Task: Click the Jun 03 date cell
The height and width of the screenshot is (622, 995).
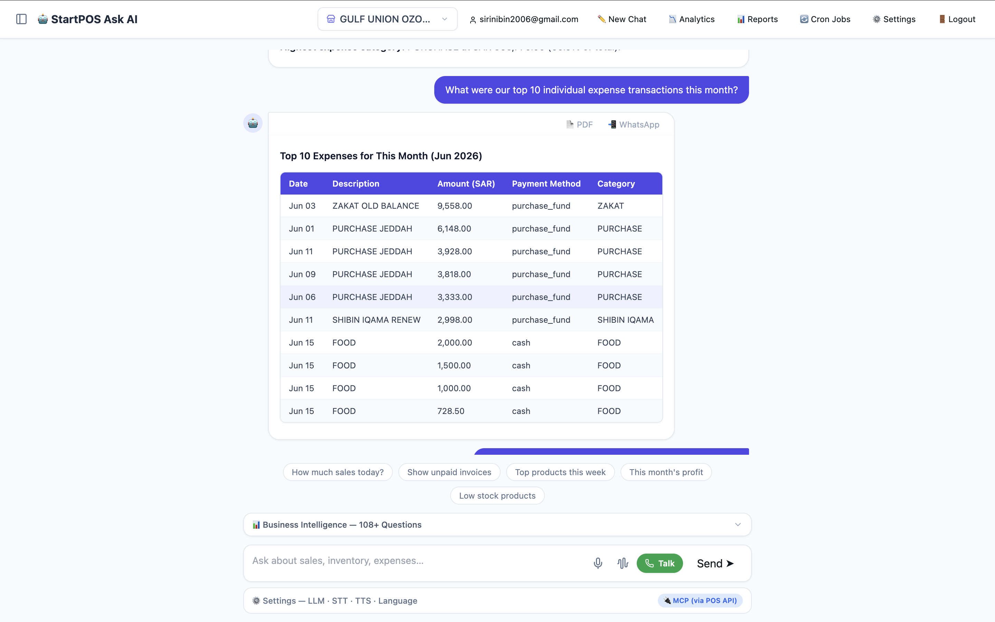Action: (302, 206)
